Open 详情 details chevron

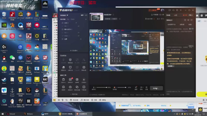(x=191, y=15)
